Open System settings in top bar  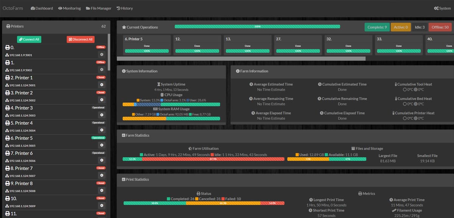[442, 8]
